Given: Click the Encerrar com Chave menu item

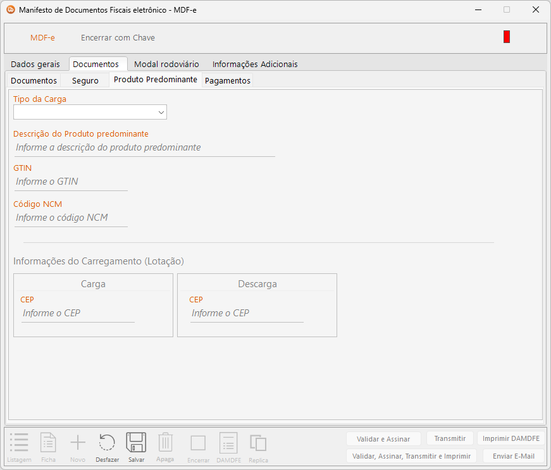Looking at the screenshot, I should [118, 38].
